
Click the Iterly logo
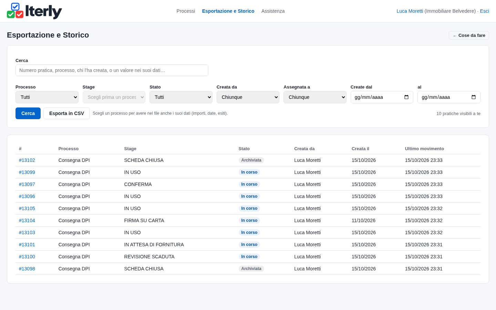pos(34,11)
